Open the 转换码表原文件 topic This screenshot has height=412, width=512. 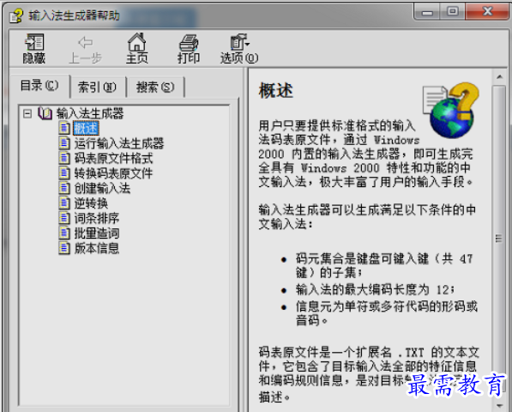113,173
